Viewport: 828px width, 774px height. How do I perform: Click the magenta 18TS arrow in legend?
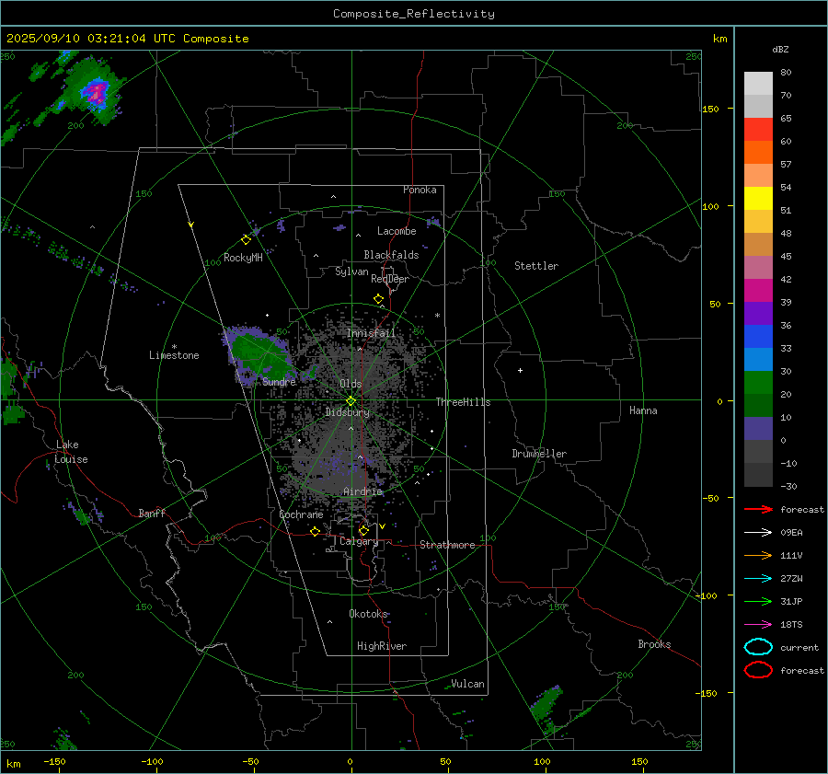pyautogui.click(x=758, y=625)
